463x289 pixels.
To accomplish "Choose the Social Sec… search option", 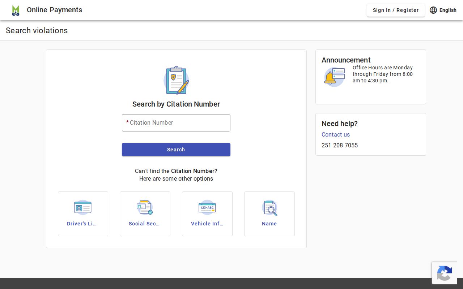I will [x=145, y=214].
